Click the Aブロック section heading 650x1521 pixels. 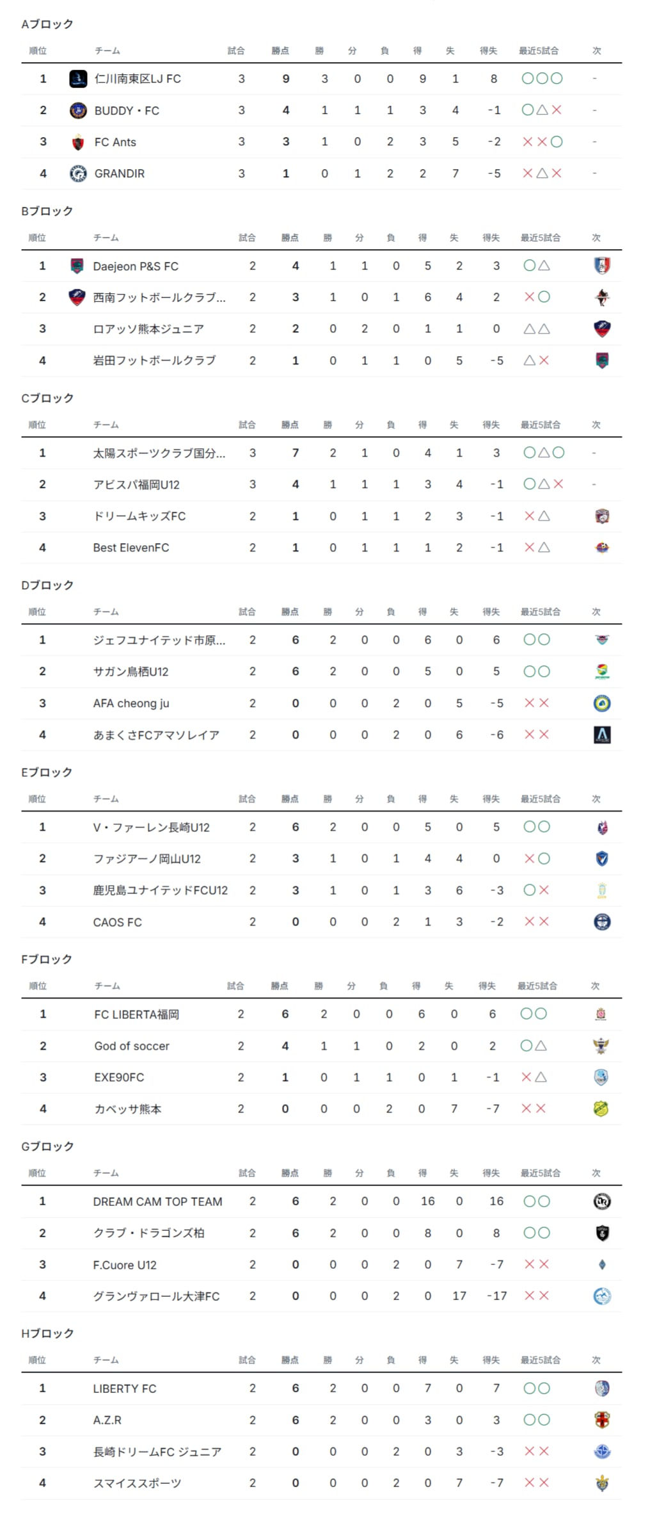(x=47, y=24)
